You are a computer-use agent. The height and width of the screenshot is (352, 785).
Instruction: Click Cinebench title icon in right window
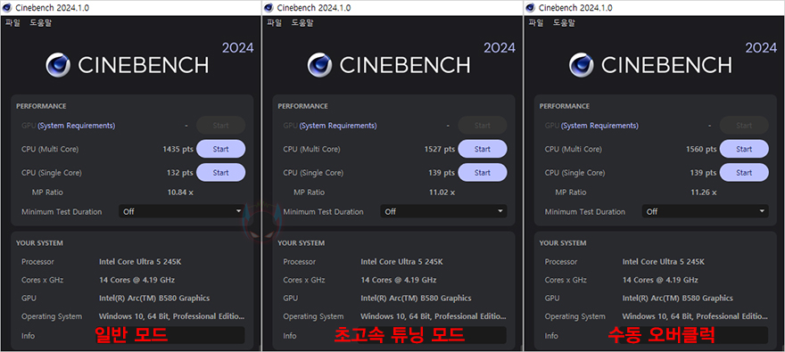(x=531, y=7)
